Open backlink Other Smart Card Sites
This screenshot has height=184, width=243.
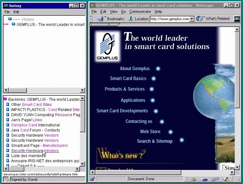(31, 104)
